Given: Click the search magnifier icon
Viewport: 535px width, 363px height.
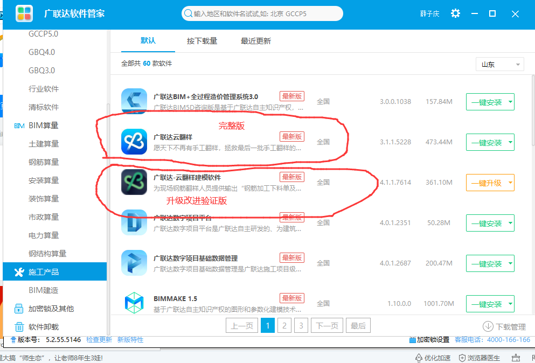Looking at the screenshot, I should (188, 13).
